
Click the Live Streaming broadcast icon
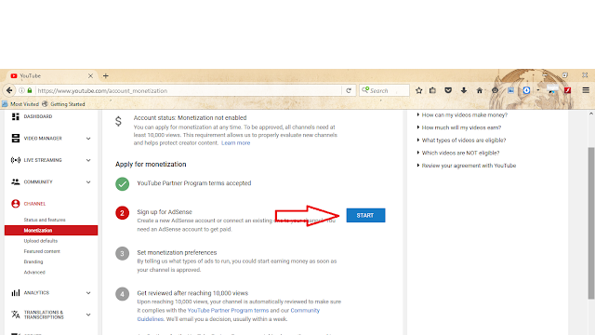click(15, 160)
